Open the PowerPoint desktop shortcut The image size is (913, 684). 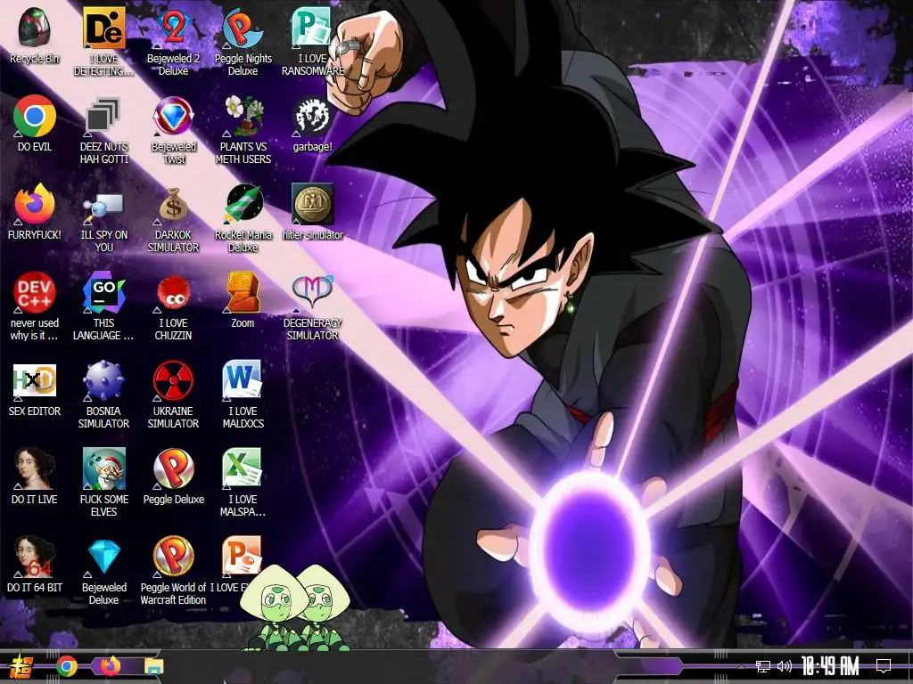click(x=242, y=558)
